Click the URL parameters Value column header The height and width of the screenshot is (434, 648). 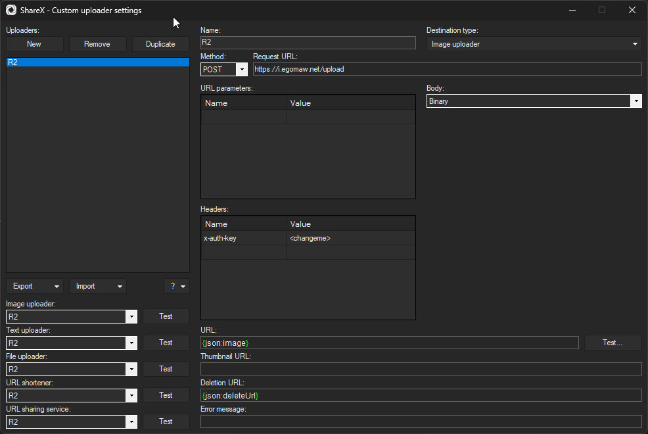pos(351,103)
